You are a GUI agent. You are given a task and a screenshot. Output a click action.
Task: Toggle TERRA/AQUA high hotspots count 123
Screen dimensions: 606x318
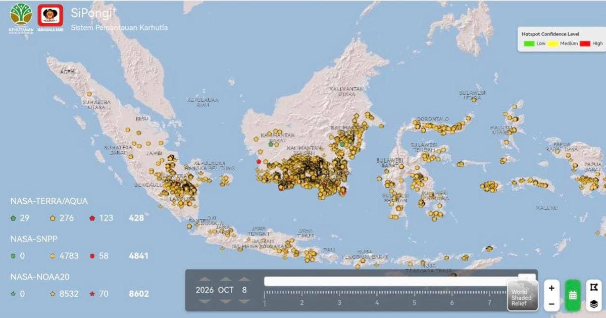(101, 218)
